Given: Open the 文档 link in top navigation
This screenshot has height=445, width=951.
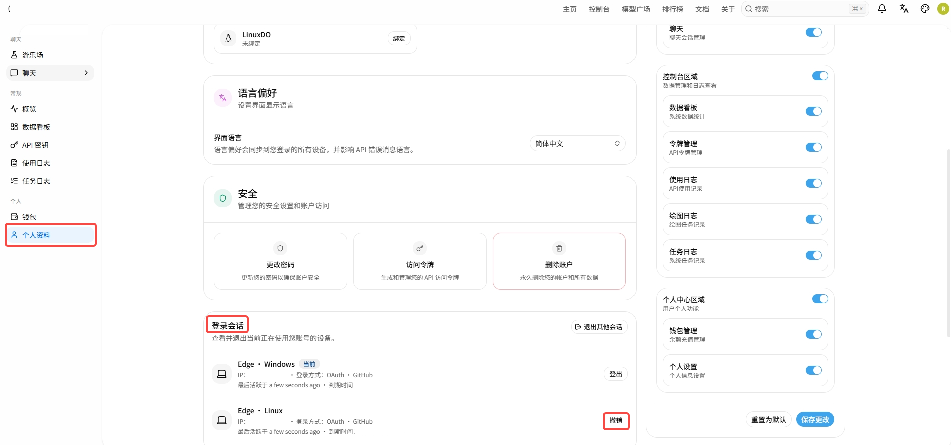Looking at the screenshot, I should [702, 9].
